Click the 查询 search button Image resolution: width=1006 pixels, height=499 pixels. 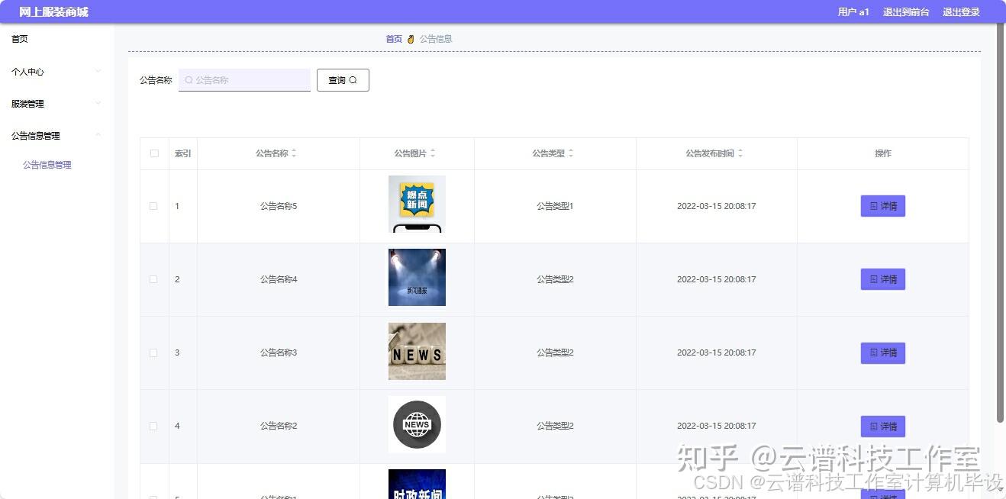pyautogui.click(x=343, y=80)
